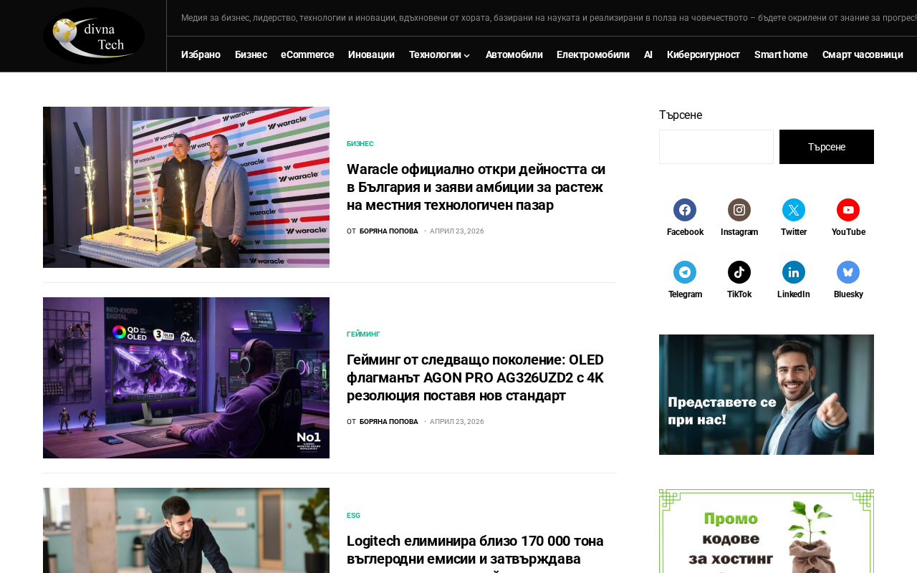Open the YouTube social icon
This screenshot has height=573, width=917.
(x=848, y=210)
